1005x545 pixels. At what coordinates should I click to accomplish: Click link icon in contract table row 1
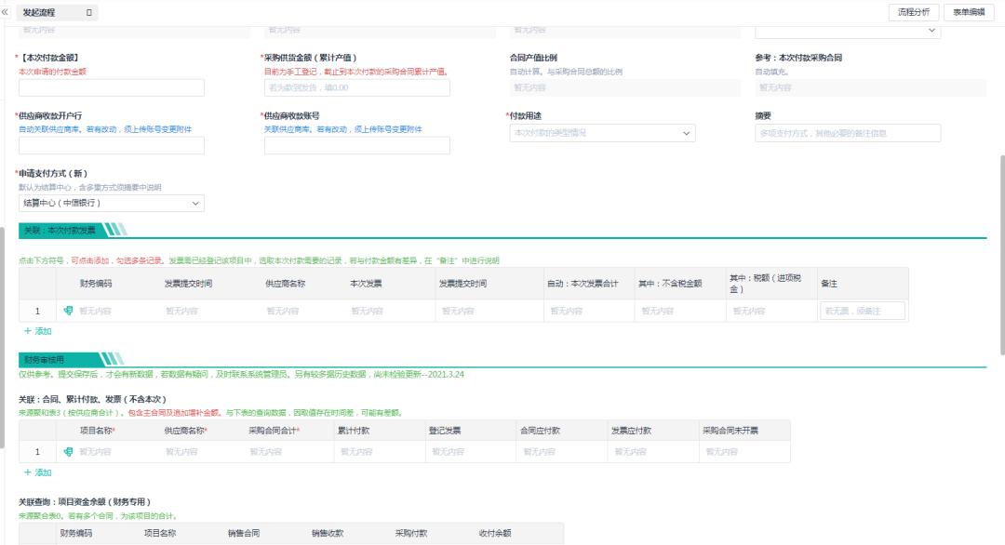(x=68, y=451)
